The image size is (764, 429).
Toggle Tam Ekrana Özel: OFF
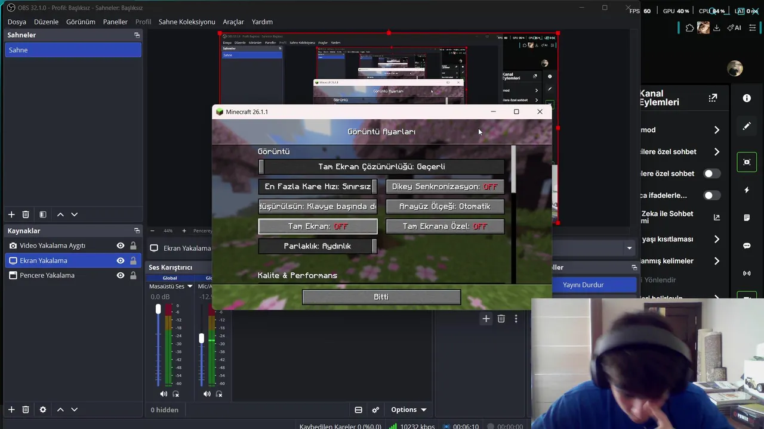point(445,226)
